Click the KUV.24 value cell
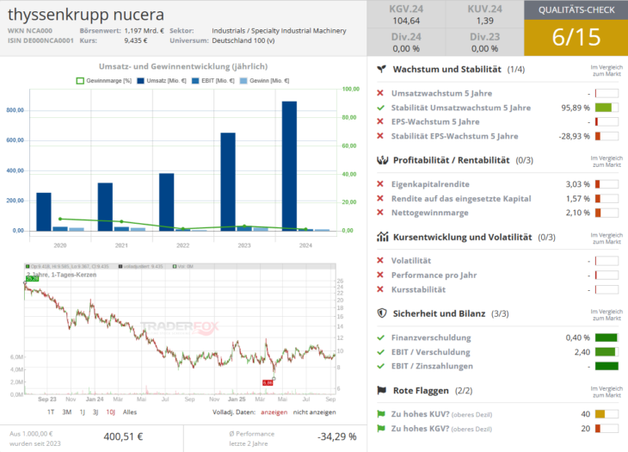 484,15
